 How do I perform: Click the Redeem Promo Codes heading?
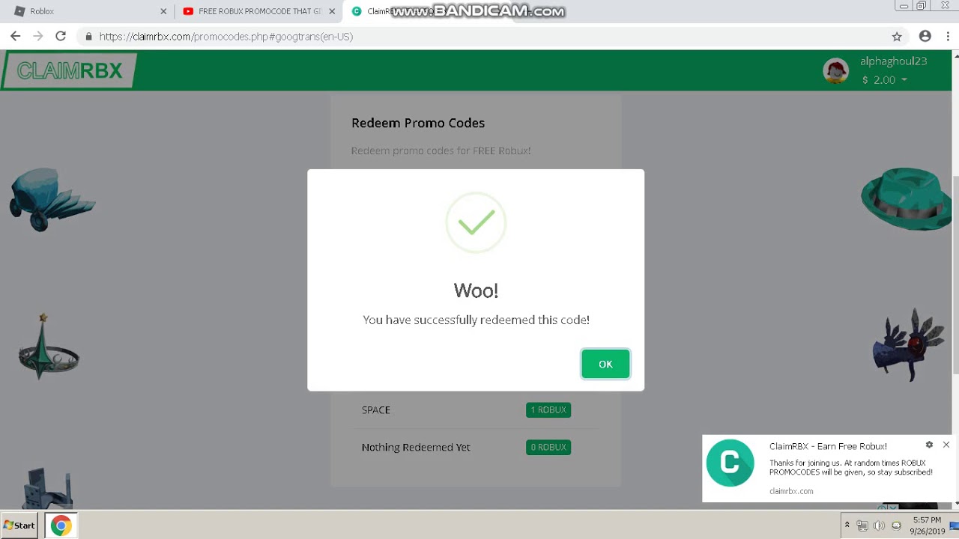[x=418, y=123]
